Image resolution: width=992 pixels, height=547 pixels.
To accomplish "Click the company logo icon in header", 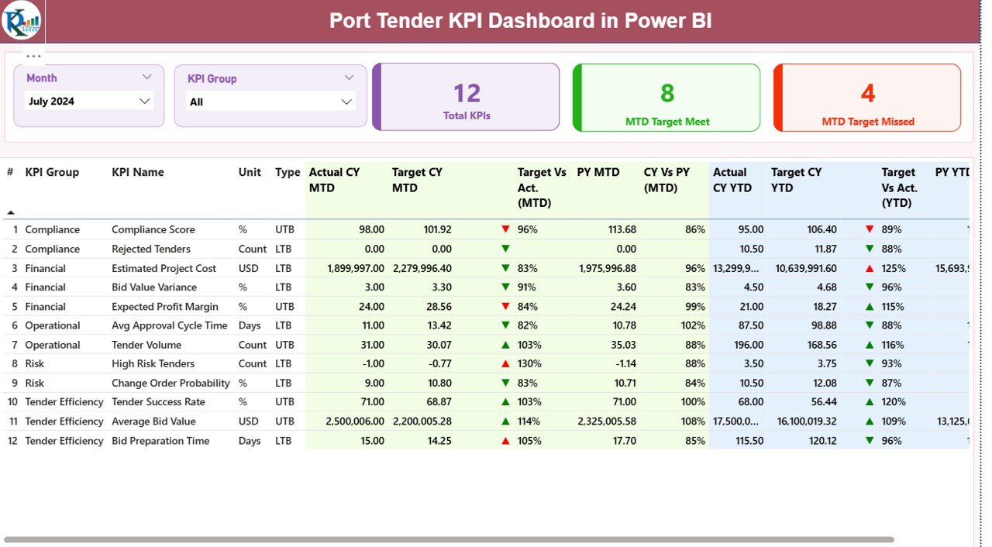I will 21,21.
